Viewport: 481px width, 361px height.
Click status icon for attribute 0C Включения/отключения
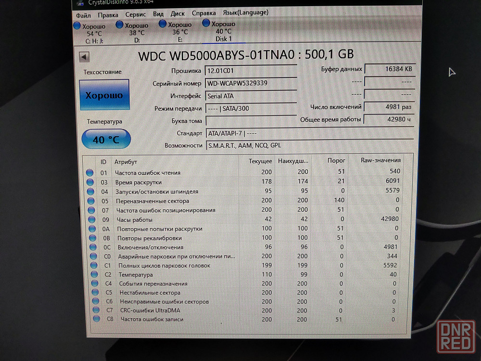(x=93, y=247)
